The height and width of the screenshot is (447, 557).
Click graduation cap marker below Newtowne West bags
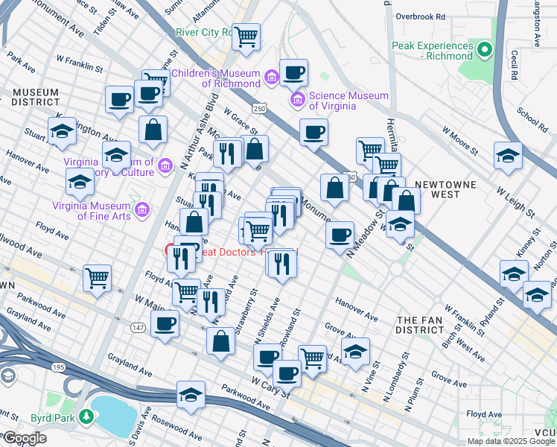(x=400, y=225)
